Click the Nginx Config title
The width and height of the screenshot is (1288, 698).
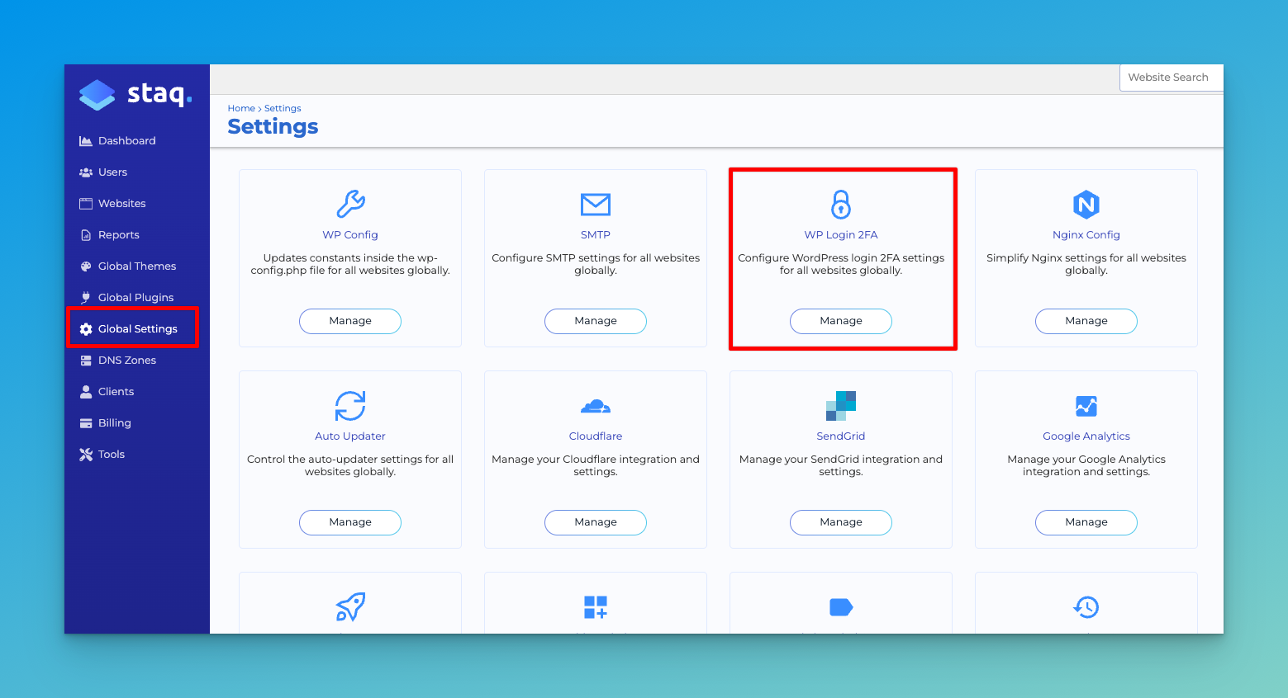[1086, 235]
